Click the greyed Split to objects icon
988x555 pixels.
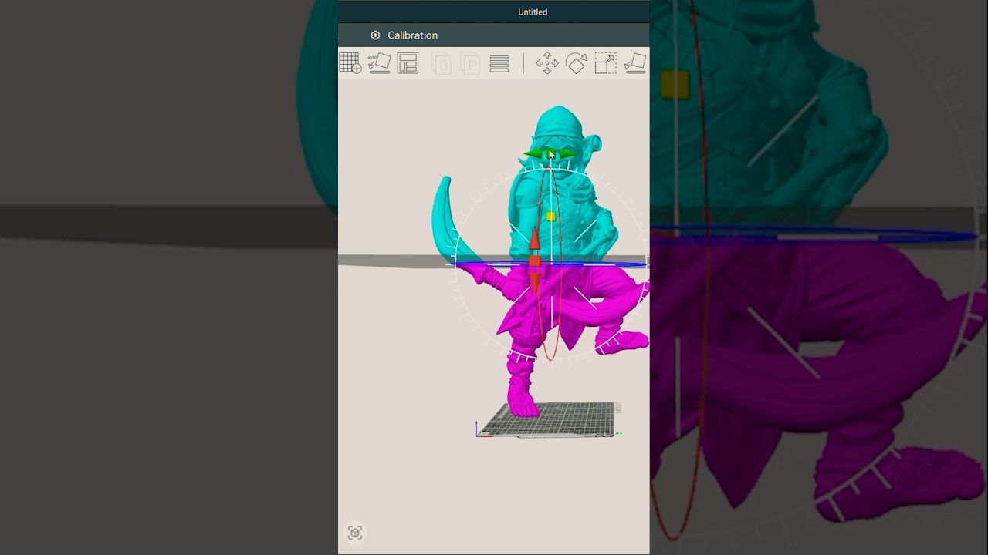(x=442, y=63)
